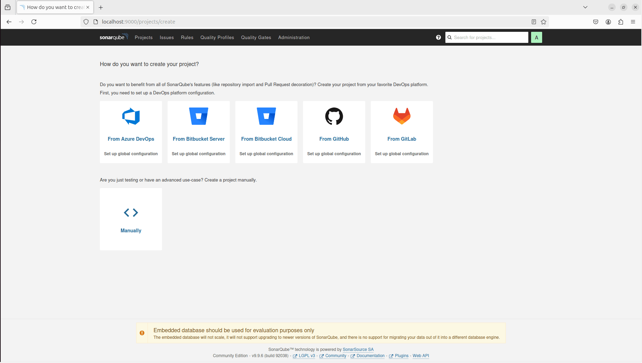Screen dimensions: 642x363
Task: Toggle reader view icon
Action: tap(534, 22)
